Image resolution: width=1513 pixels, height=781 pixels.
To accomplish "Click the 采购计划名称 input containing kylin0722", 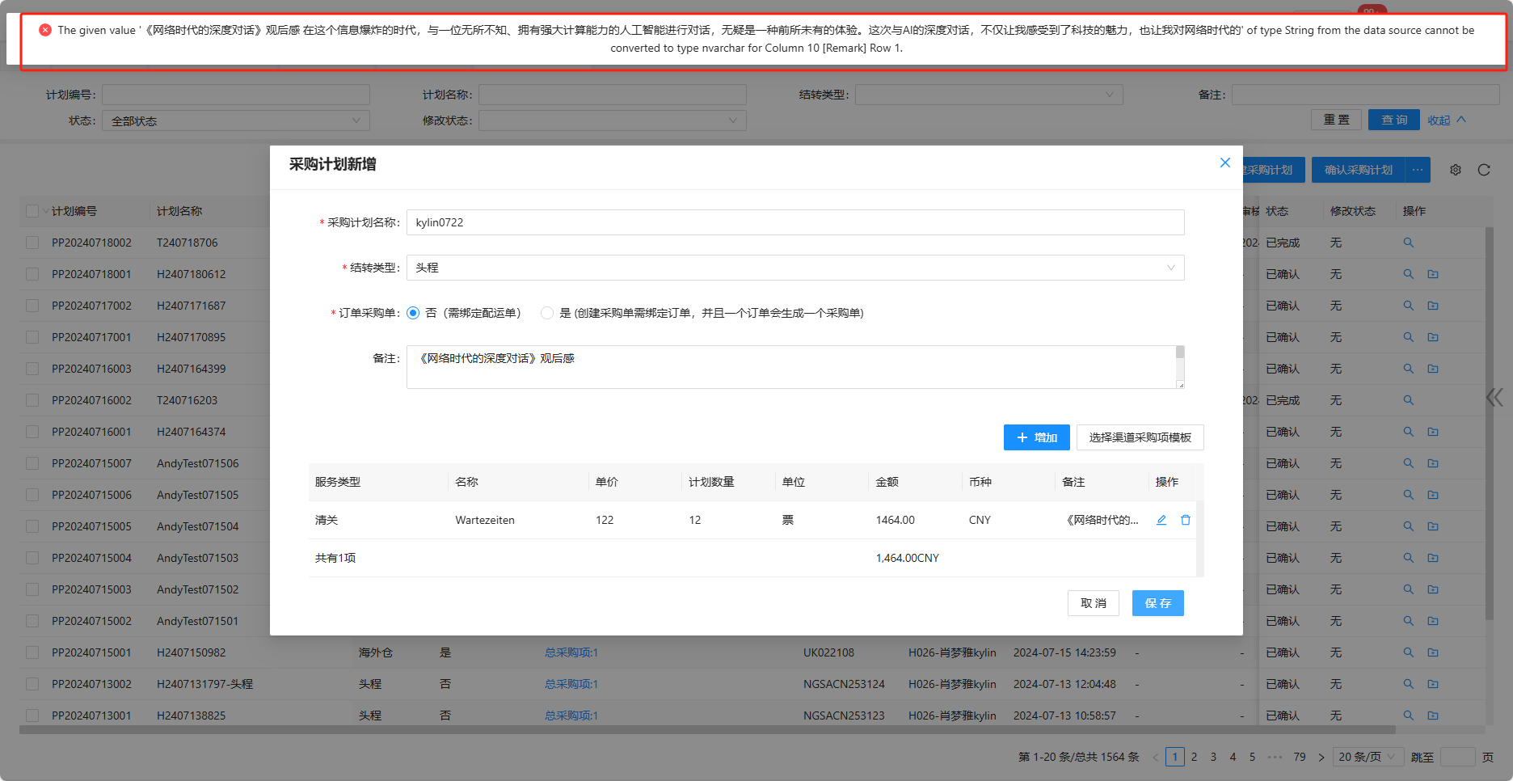I will point(794,222).
